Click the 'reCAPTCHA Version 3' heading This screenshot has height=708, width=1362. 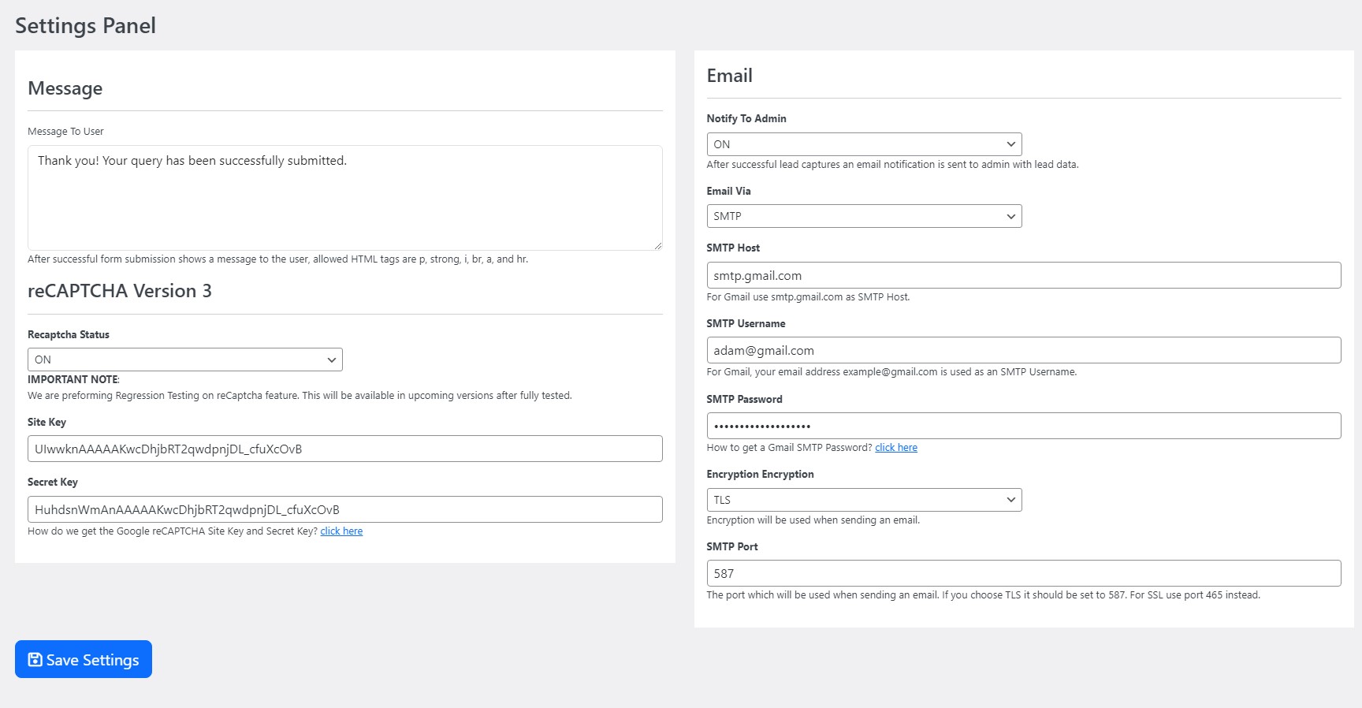120,291
